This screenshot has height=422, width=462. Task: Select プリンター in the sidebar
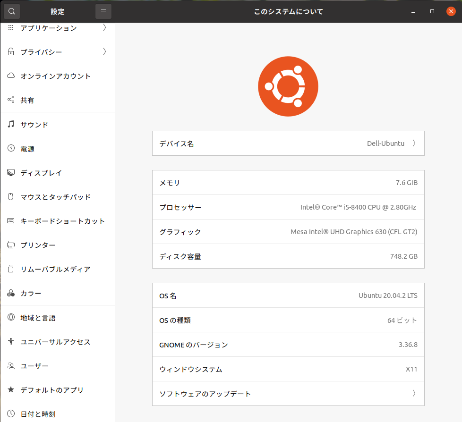click(58, 245)
